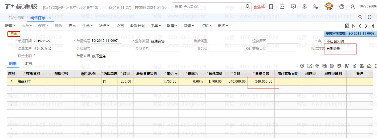Click the tab bar search icon
Viewport: 377px width, 138px height.
[x=360, y=17]
